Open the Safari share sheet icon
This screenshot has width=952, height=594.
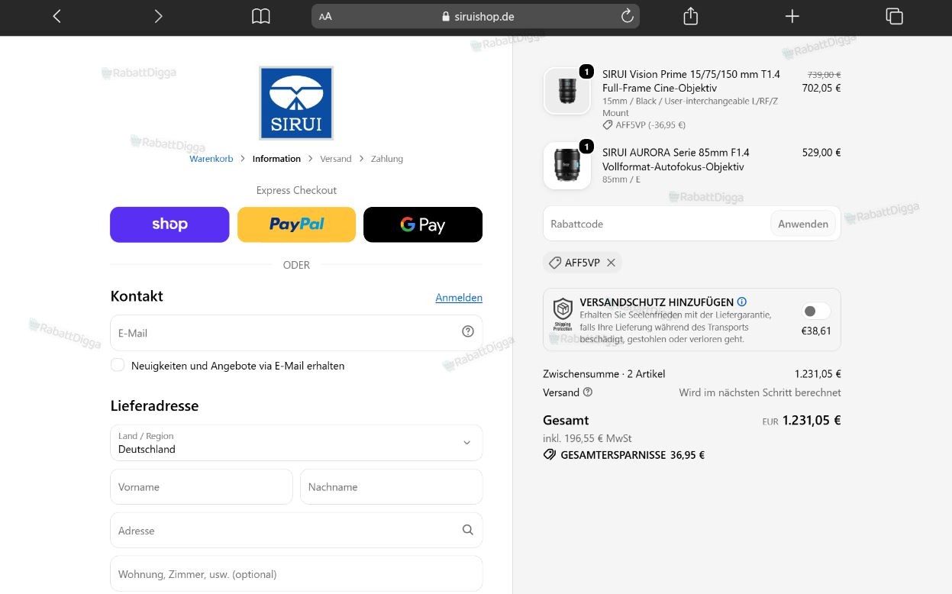click(691, 16)
